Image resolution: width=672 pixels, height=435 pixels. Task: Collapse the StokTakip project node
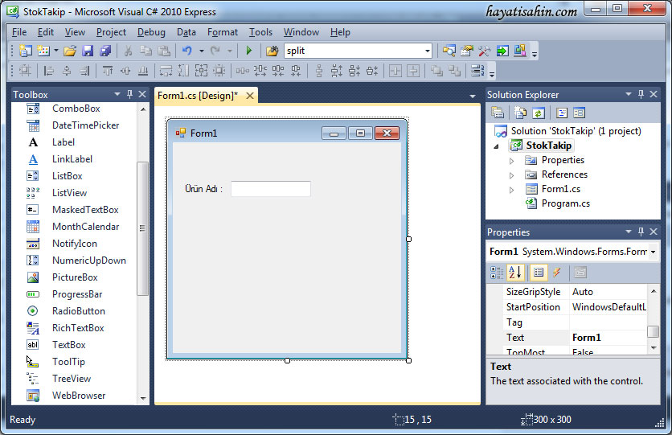tap(496, 146)
